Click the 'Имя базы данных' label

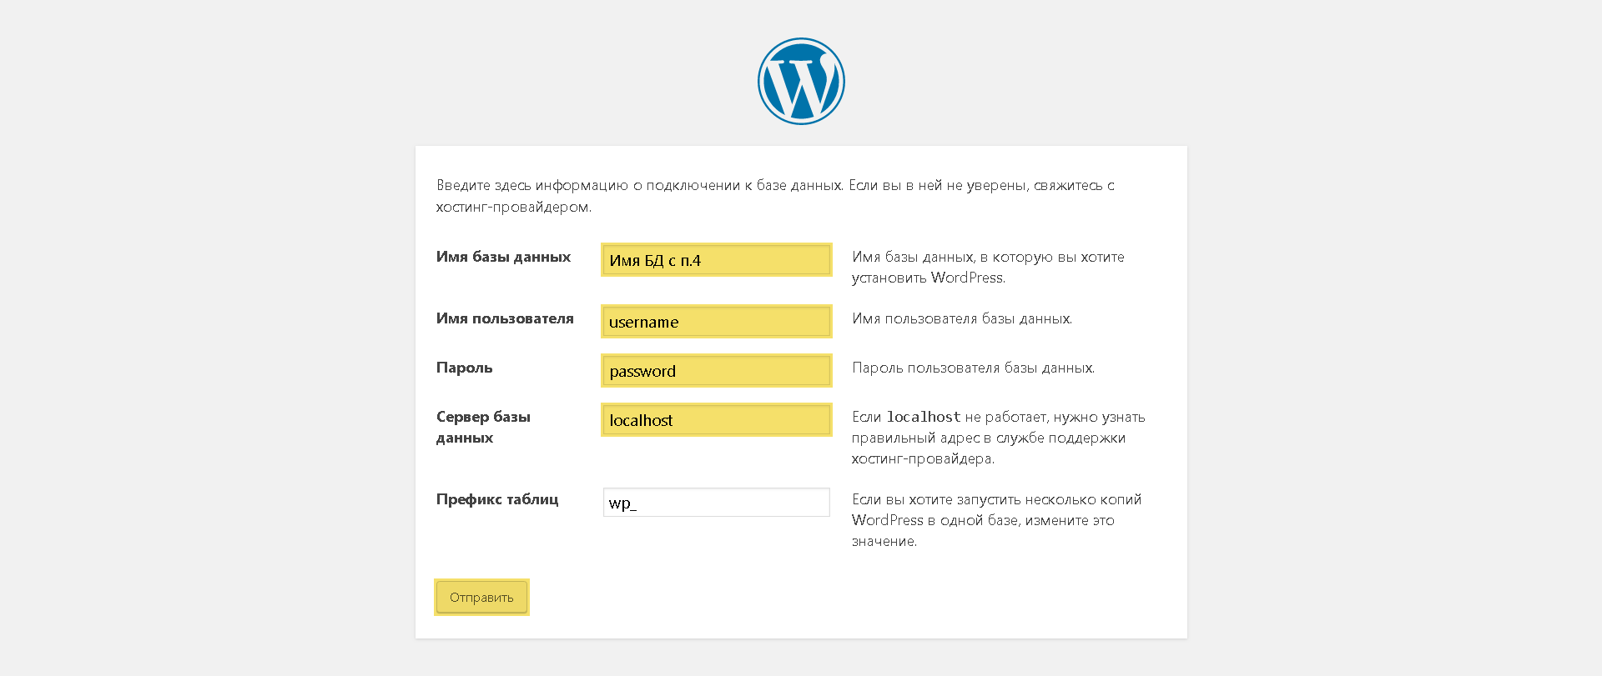click(503, 257)
